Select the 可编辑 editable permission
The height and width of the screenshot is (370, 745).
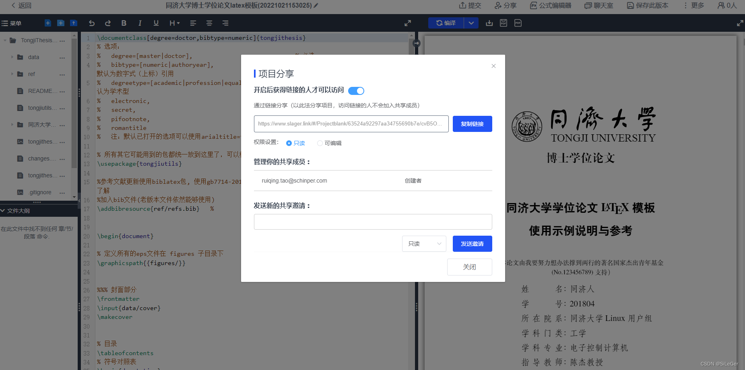pos(329,143)
